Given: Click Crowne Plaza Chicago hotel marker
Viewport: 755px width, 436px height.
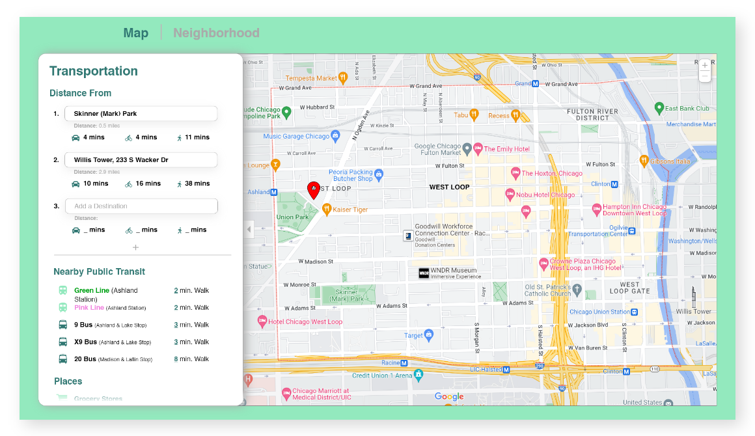Looking at the screenshot, I should [x=543, y=264].
